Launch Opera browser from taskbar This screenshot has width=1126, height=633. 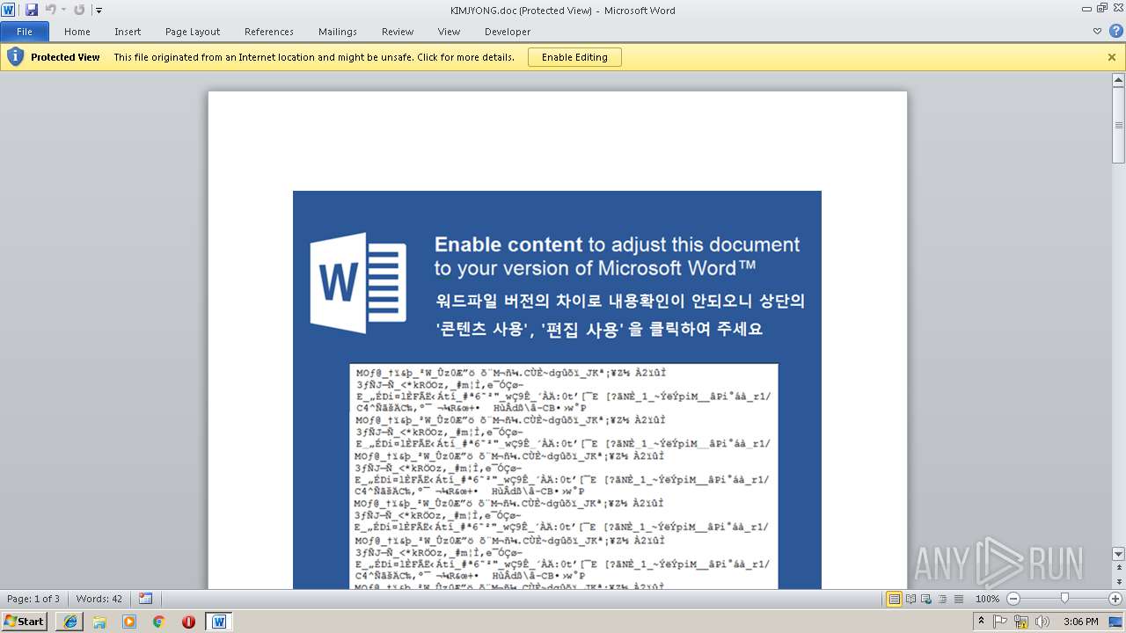188,622
